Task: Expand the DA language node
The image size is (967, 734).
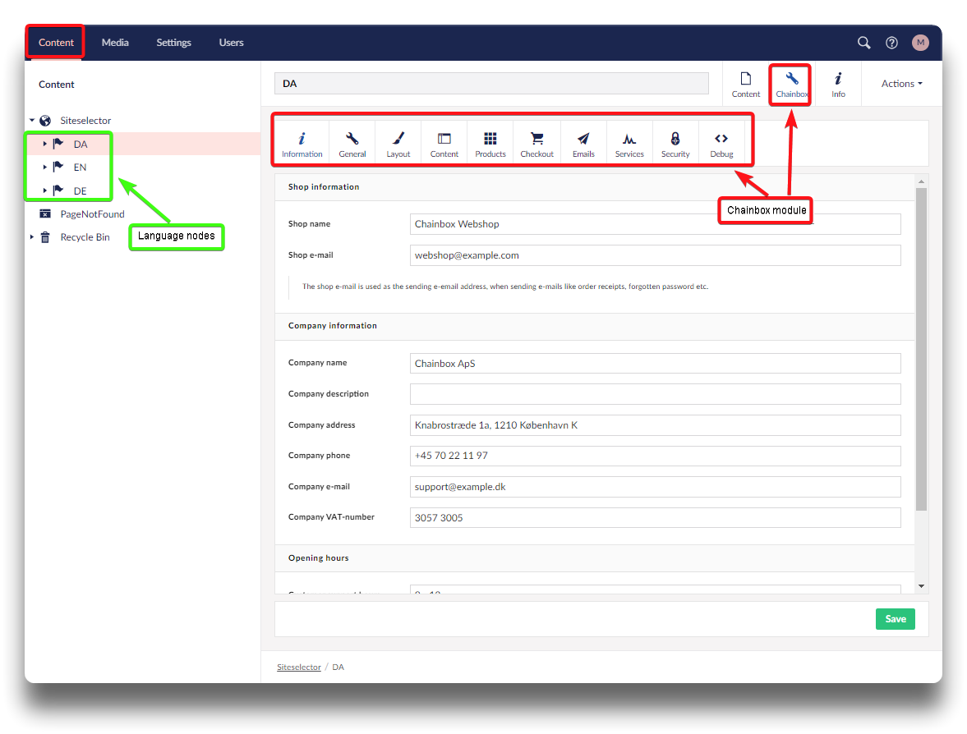Action: tap(45, 145)
